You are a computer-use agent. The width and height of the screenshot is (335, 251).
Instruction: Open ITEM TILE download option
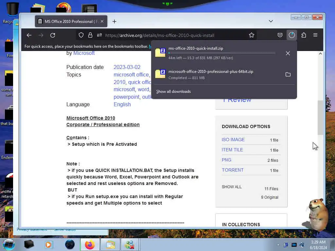coord(232,150)
